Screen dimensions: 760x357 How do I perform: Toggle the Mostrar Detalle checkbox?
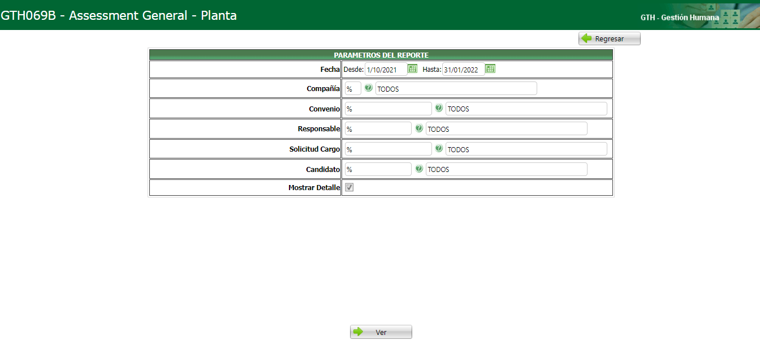pyautogui.click(x=349, y=187)
